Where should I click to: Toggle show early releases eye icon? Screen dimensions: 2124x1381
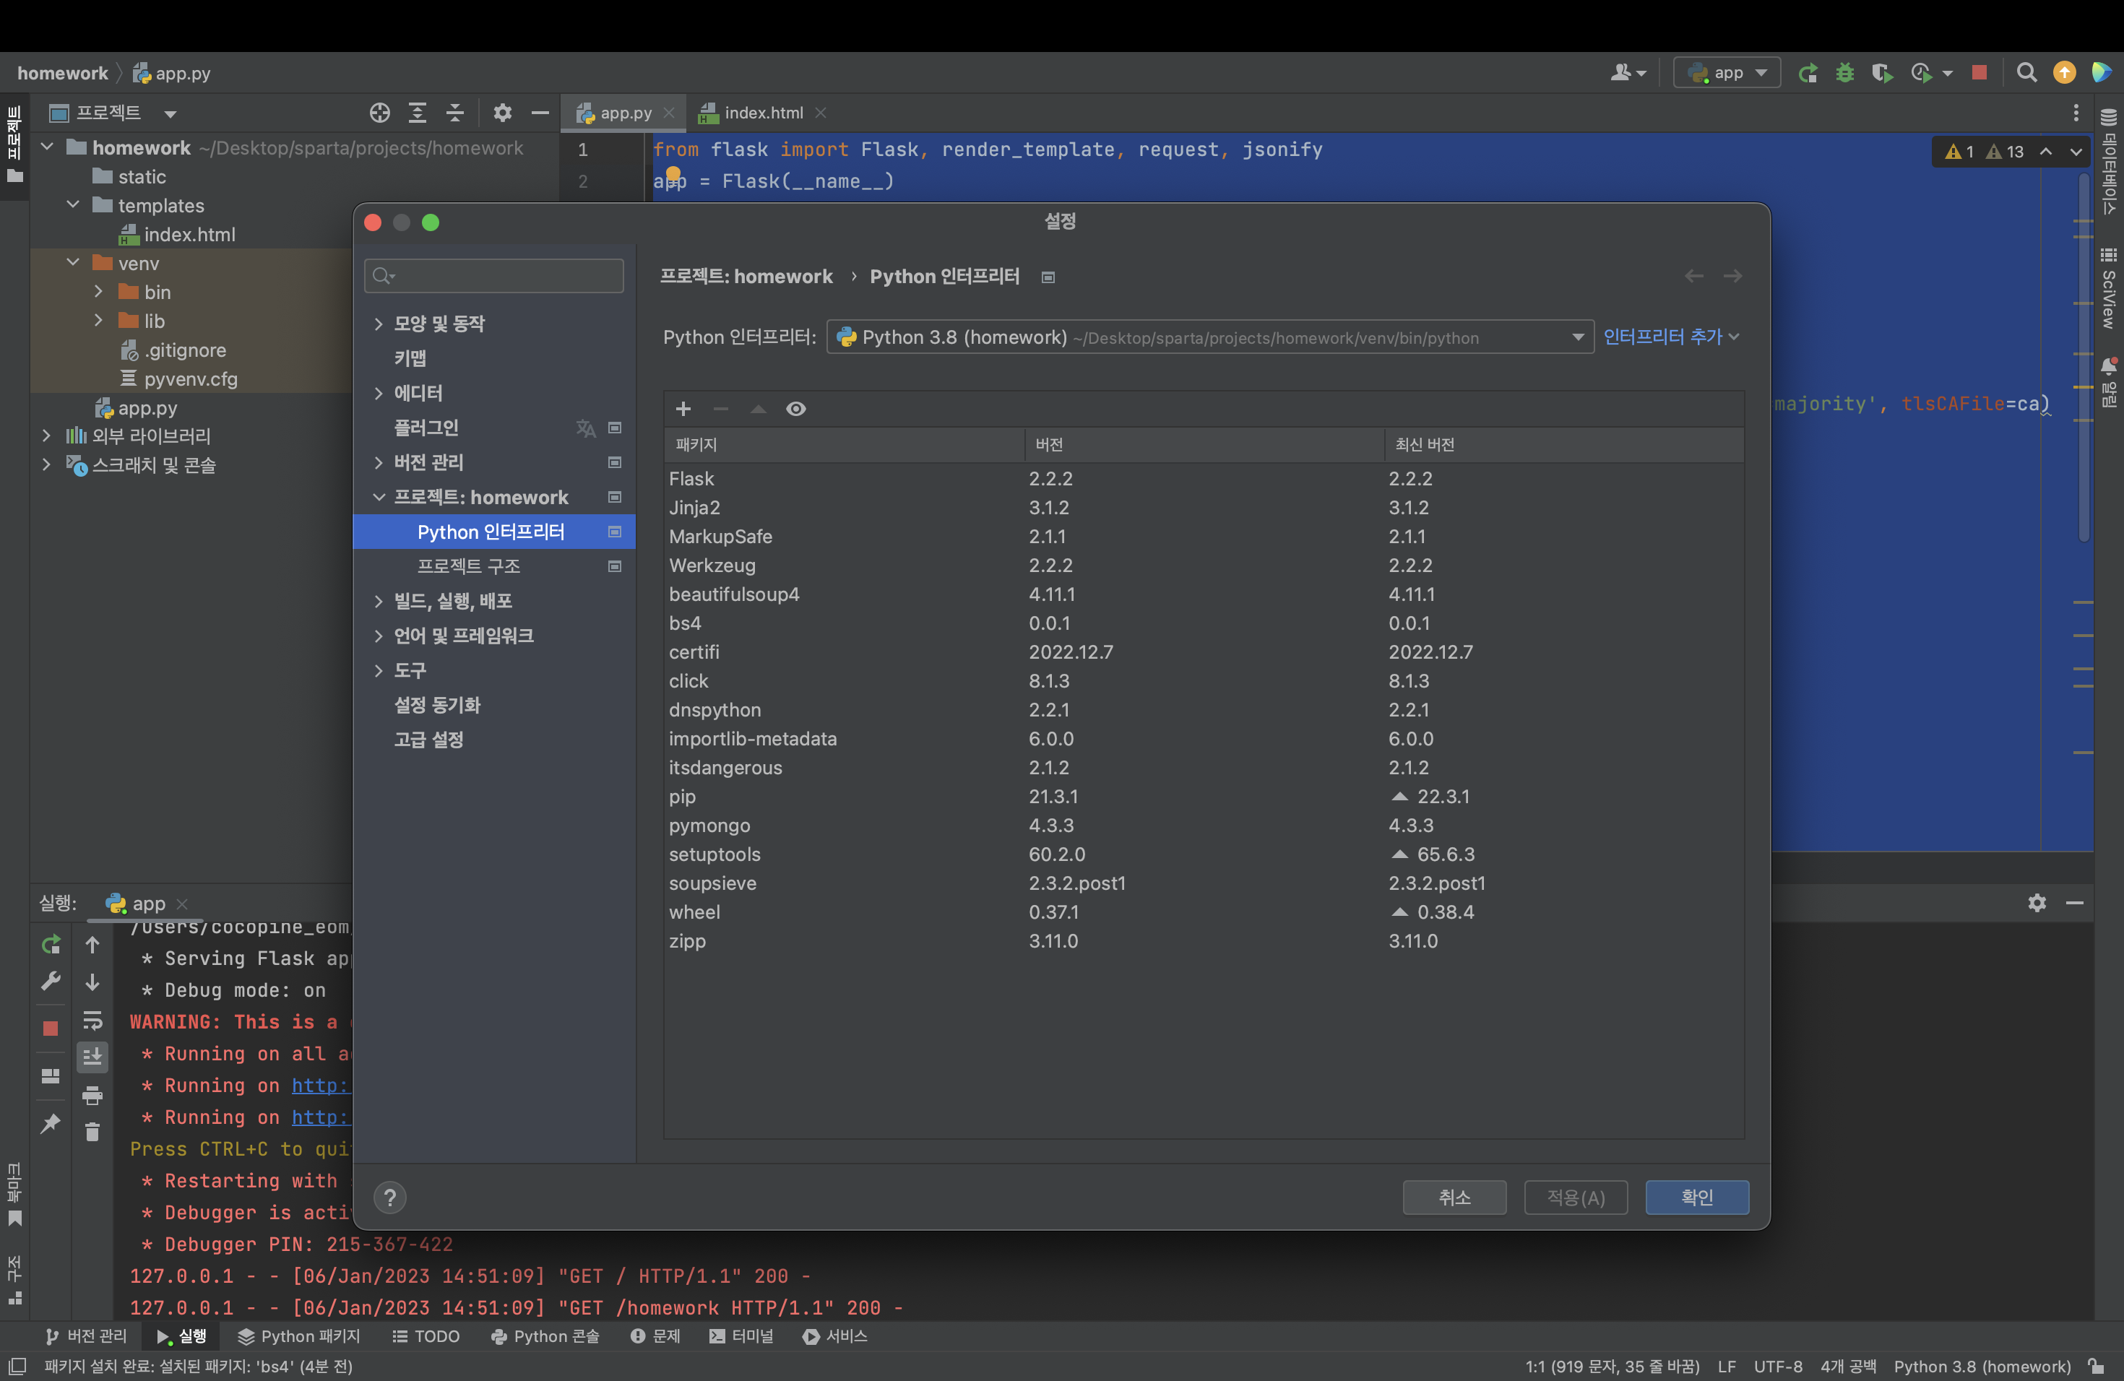point(796,409)
